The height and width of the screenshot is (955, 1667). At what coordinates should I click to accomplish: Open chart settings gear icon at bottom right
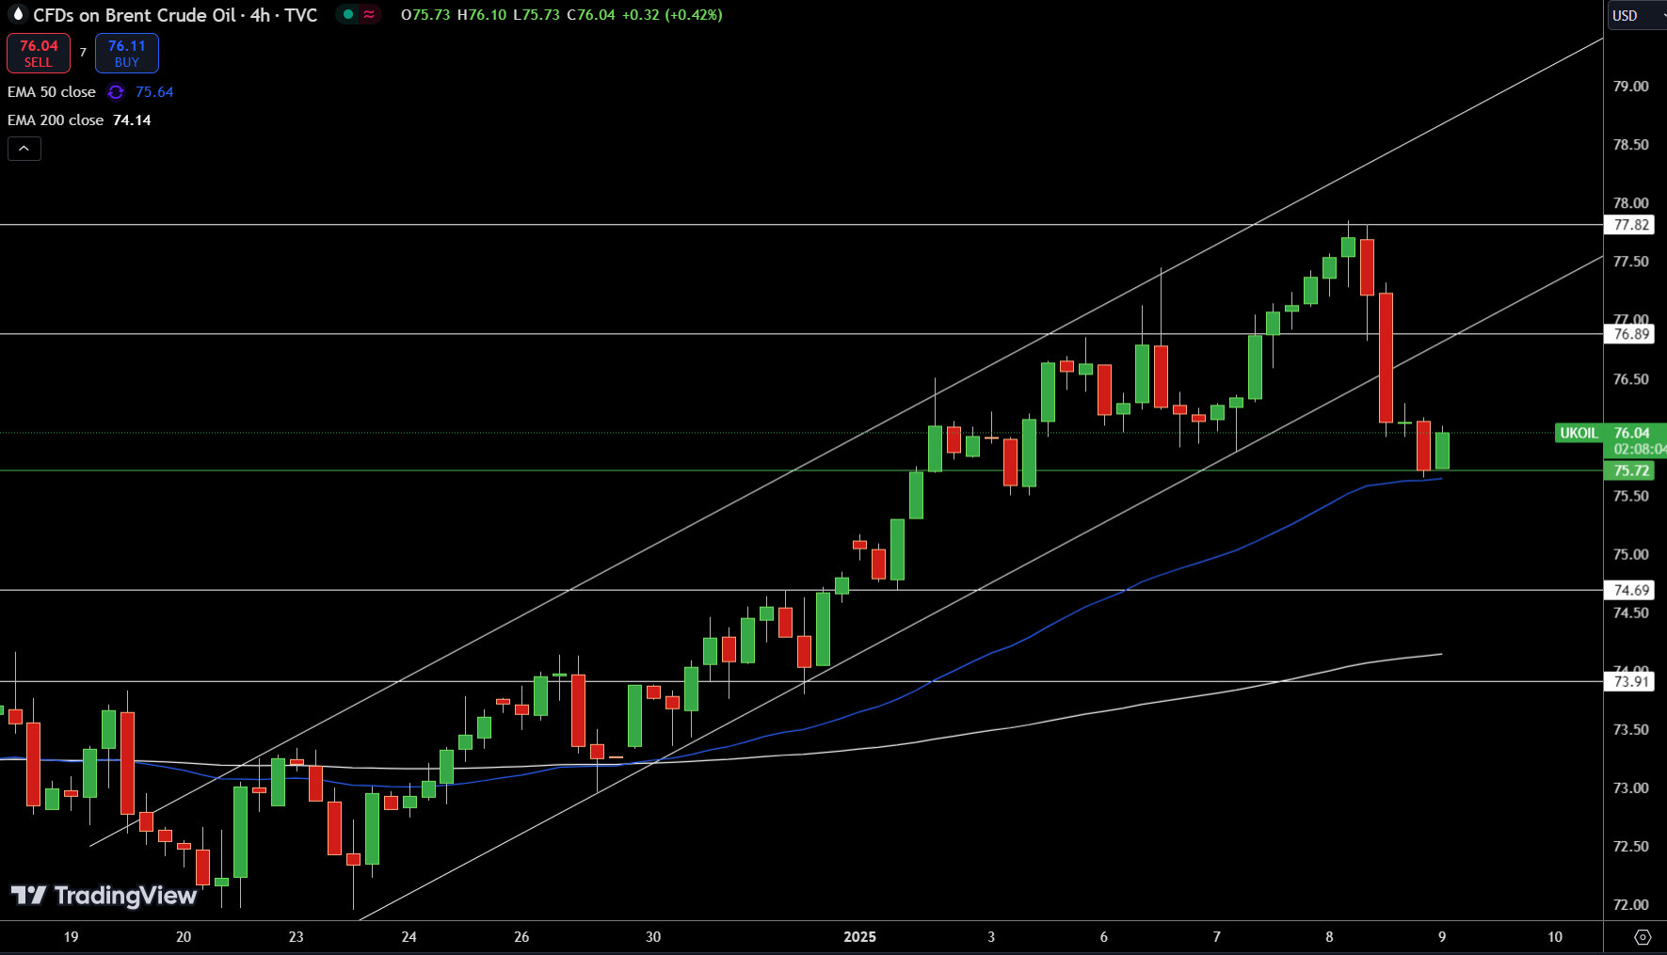coord(1643,937)
